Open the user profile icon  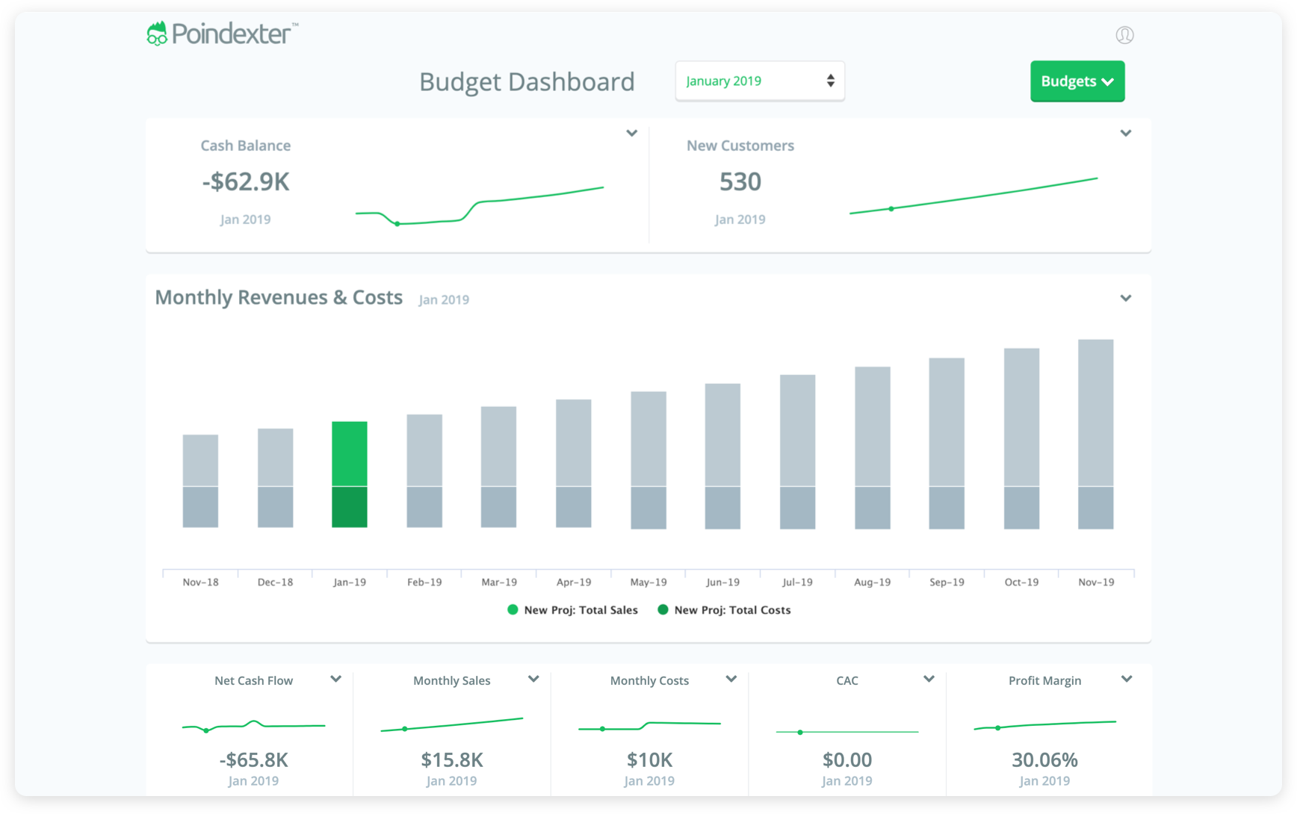1124,34
